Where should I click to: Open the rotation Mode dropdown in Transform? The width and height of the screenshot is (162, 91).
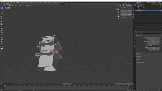pos(154,46)
